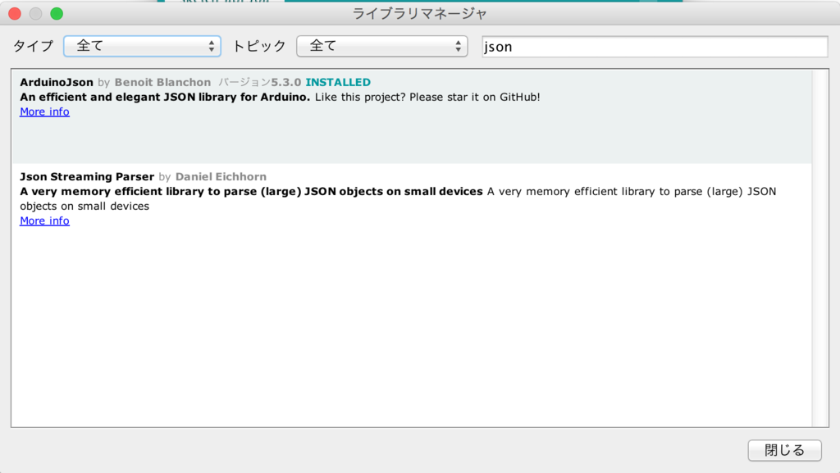Click the トピック label

[x=259, y=46]
